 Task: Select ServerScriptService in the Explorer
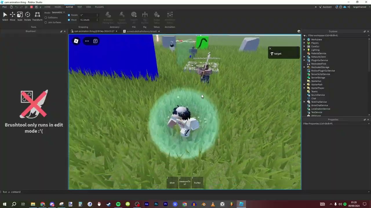pyautogui.click(x=321, y=74)
